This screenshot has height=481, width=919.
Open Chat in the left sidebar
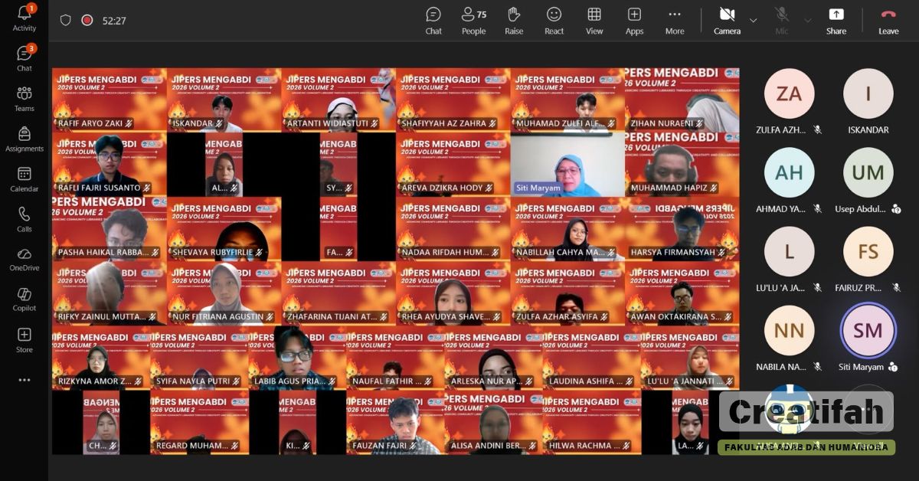click(x=25, y=58)
